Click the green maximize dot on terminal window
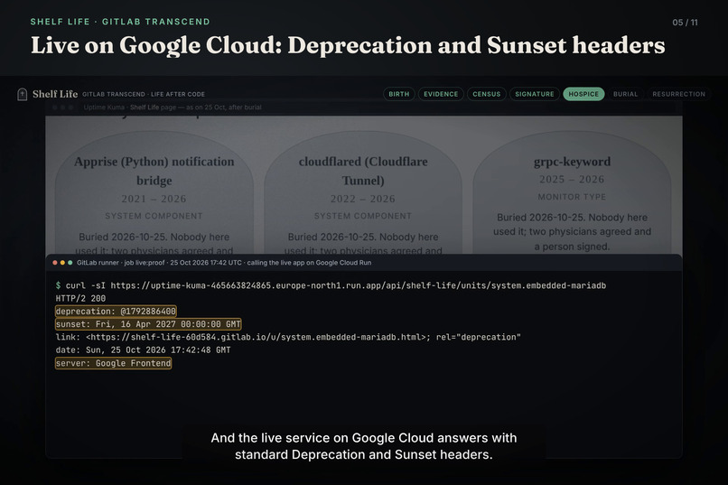 point(70,263)
